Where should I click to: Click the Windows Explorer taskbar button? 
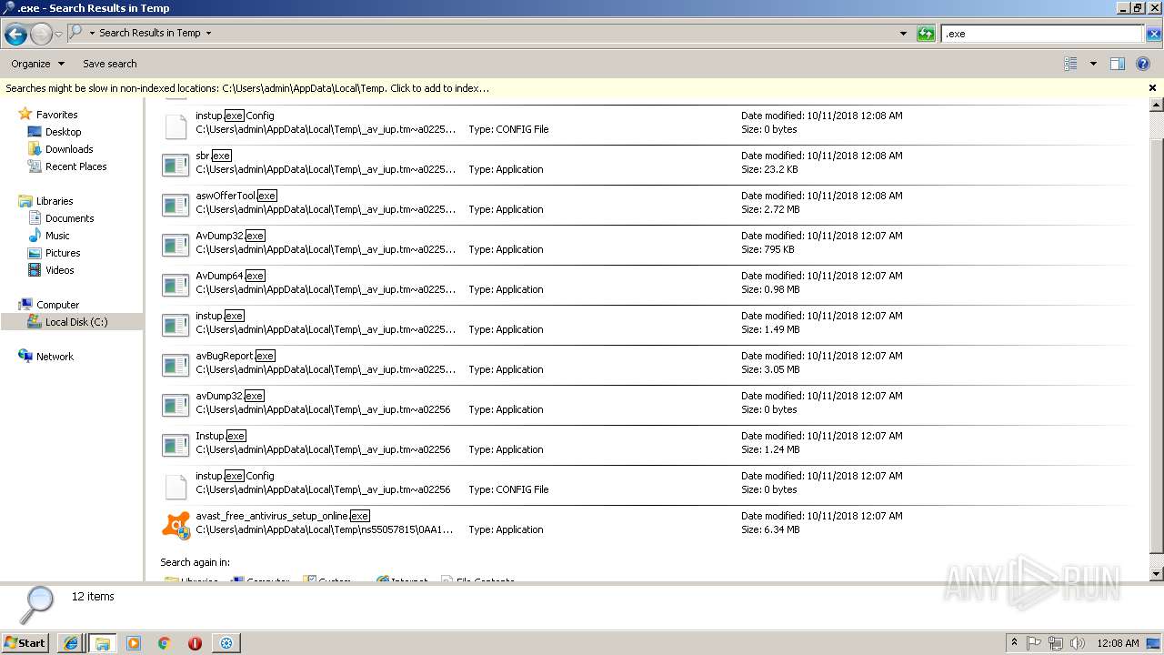pos(102,643)
